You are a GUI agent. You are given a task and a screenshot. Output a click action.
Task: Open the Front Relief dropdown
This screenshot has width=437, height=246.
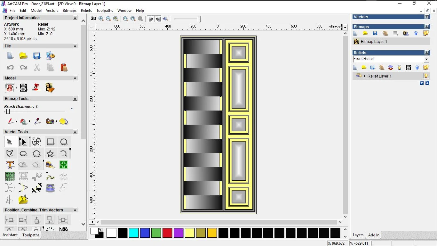(426, 59)
